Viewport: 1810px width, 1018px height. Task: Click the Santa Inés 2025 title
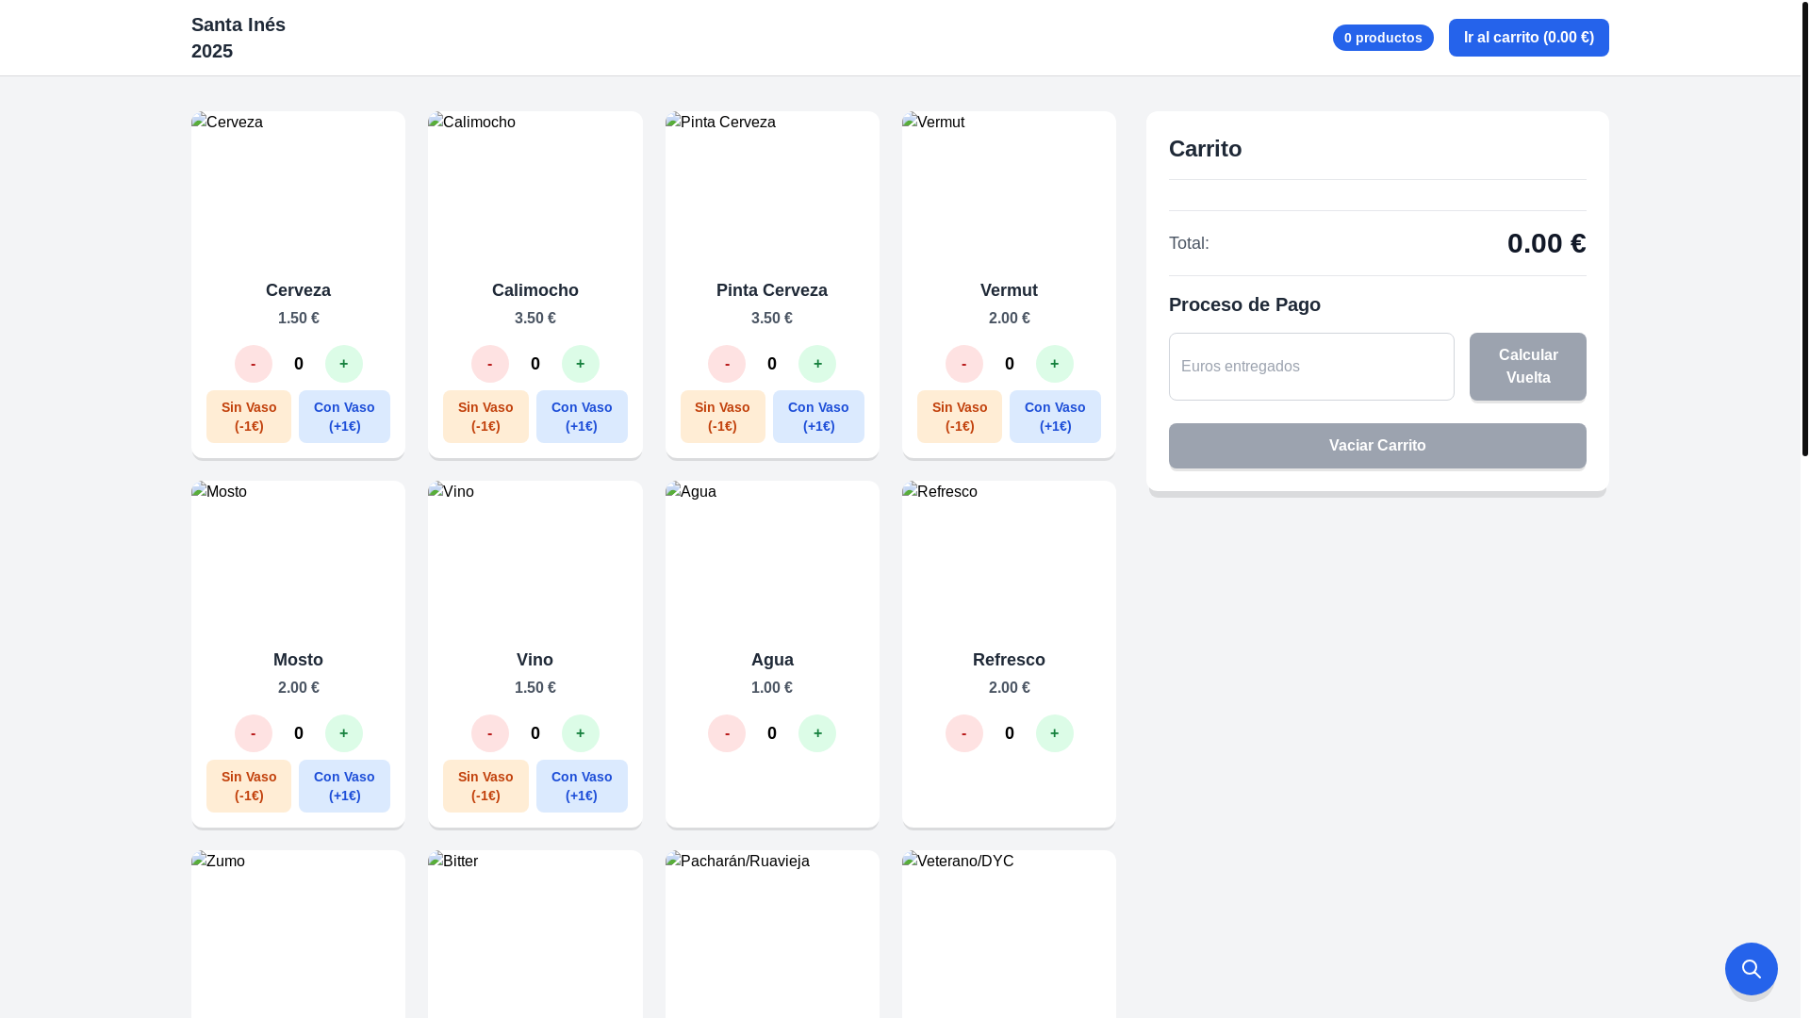pos(239,38)
